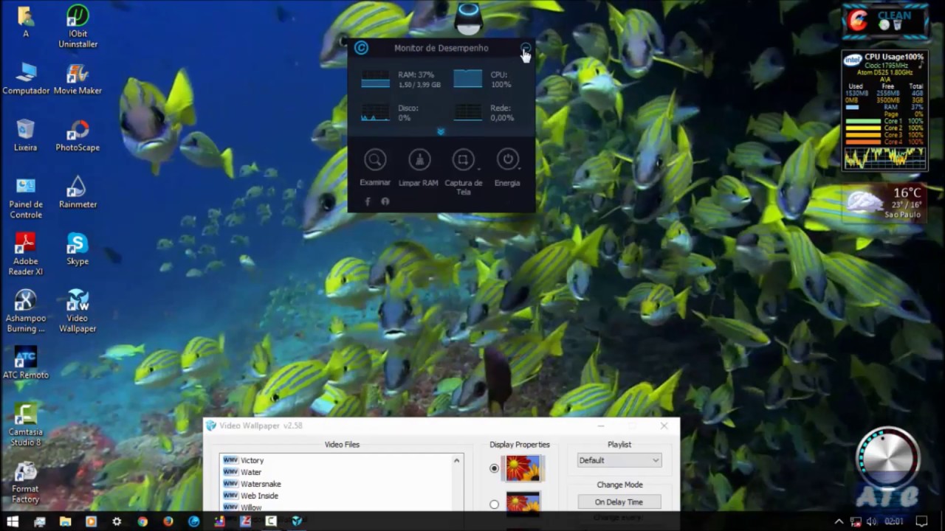Open the Ashampoo Burning desktop shortcut
This screenshot has width=945, height=531.
tap(26, 311)
